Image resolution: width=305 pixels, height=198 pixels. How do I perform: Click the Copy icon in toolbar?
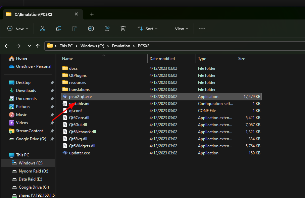[58, 29]
